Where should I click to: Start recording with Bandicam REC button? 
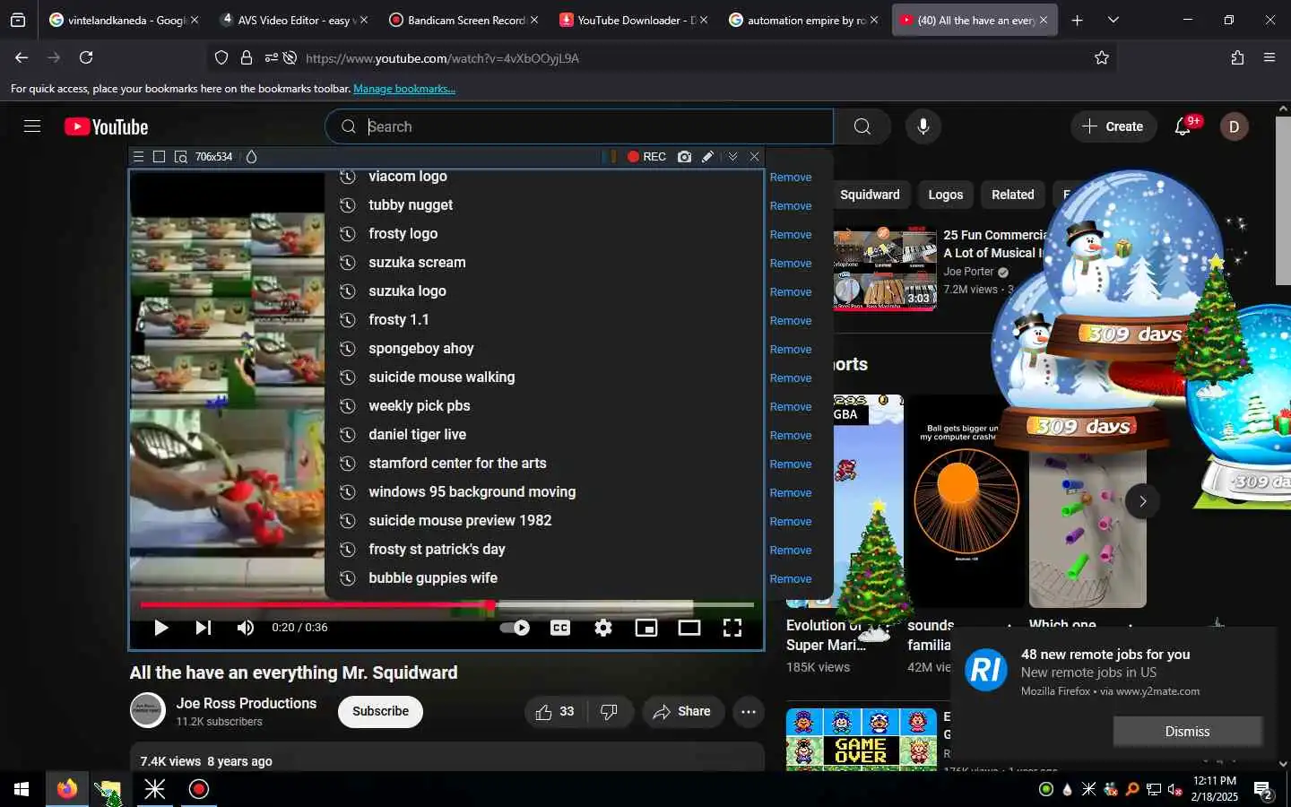click(646, 157)
